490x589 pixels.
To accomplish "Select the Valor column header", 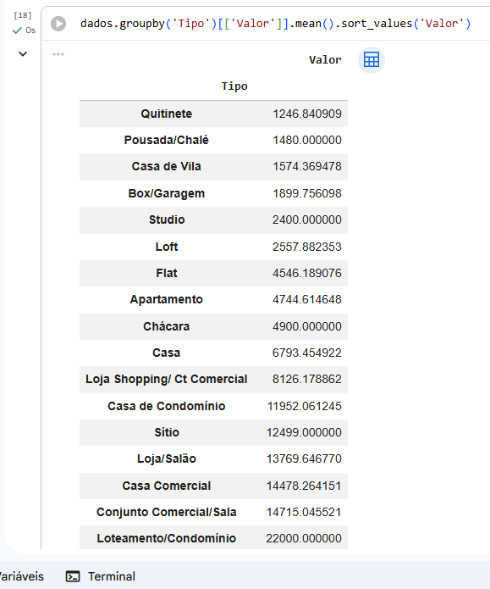I will click(x=325, y=59).
